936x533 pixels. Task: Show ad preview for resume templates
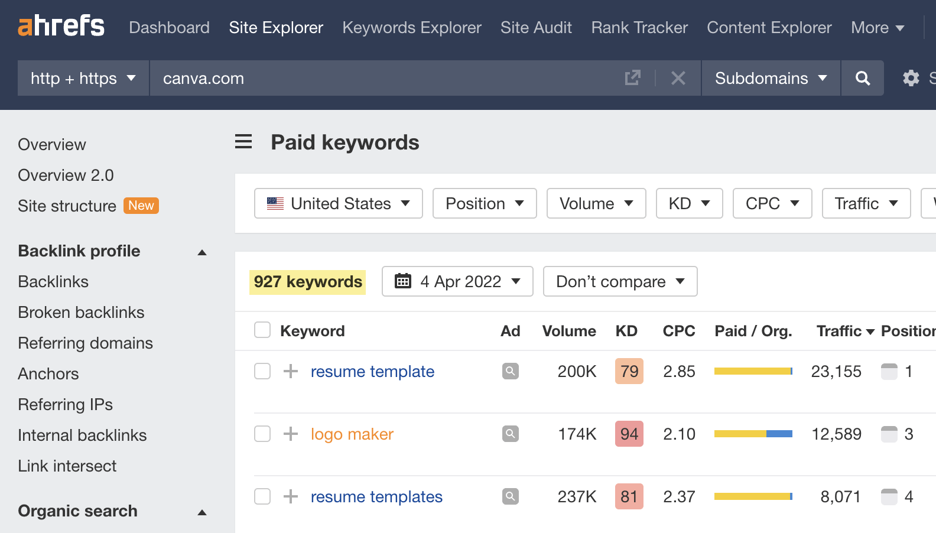[511, 496]
